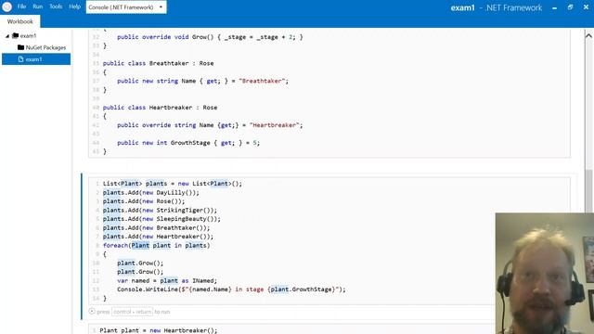Click the line 'plants.Add(new StrikingTiger());'
Viewport: 594px width, 334px height.
click(160, 211)
